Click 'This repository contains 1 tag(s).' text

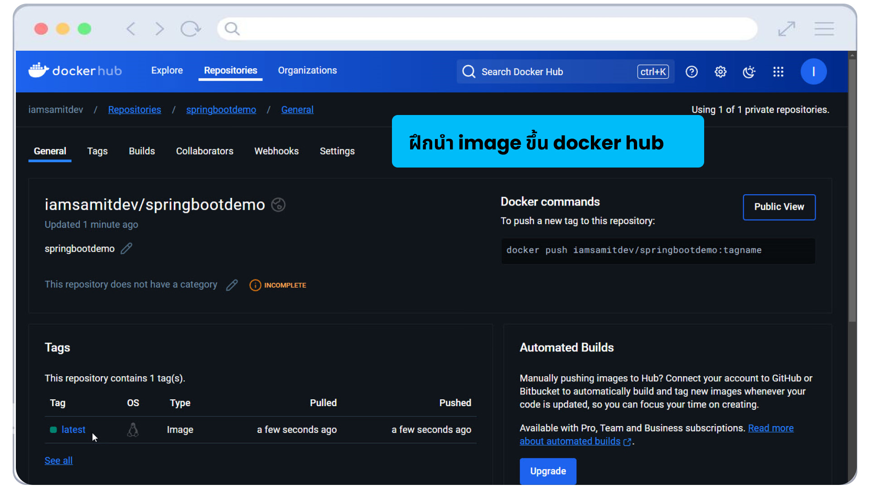115,378
